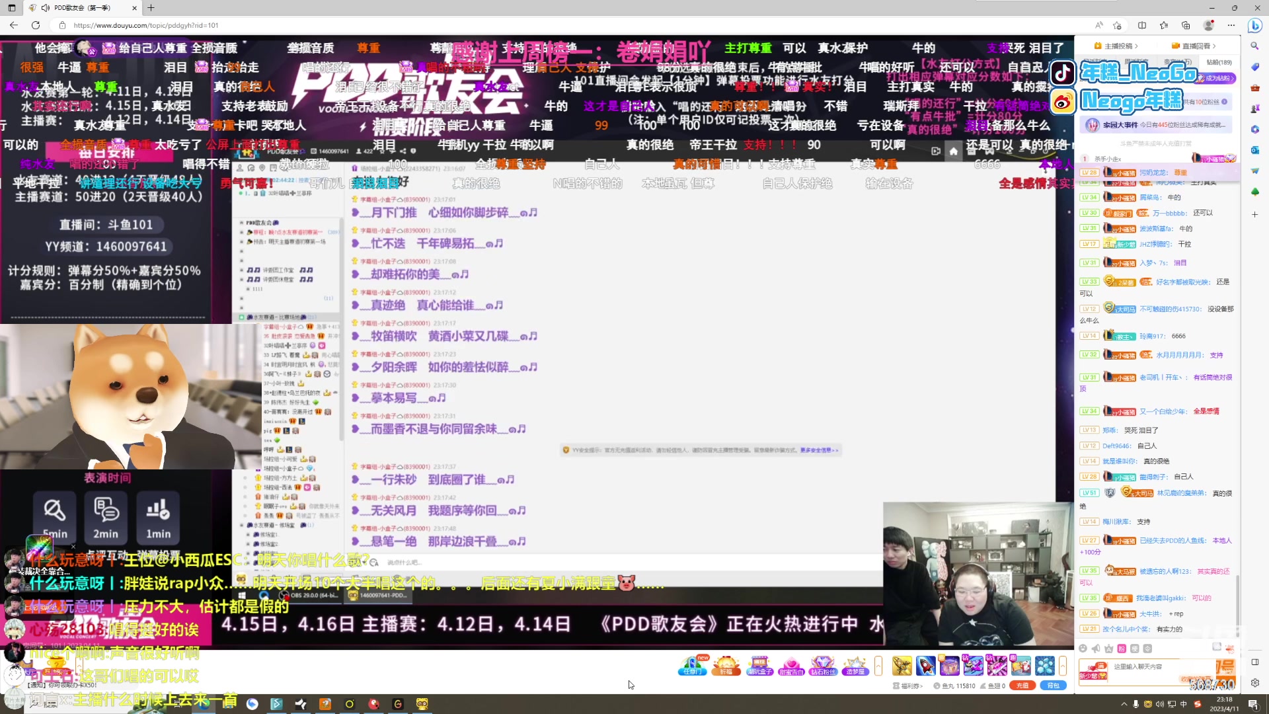The height and width of the screenshot is (714, 1269).
Task: Open a new browser tab
Action: click(x=151, y=8)
